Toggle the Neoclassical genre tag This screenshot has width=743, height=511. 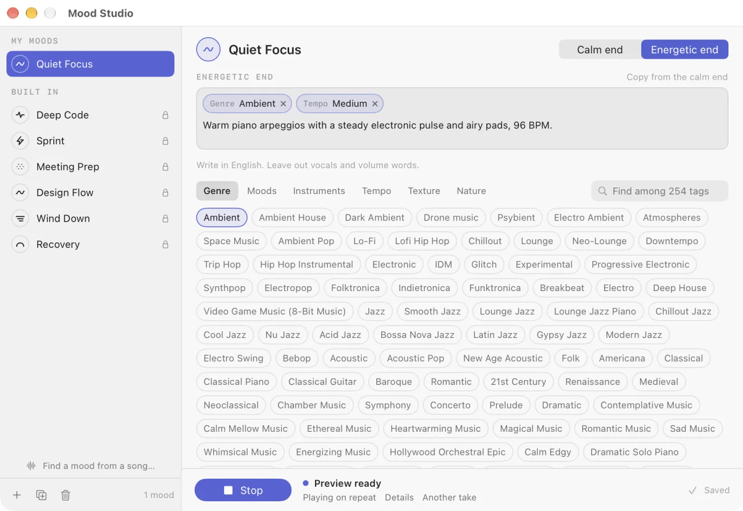coord(231,405)
